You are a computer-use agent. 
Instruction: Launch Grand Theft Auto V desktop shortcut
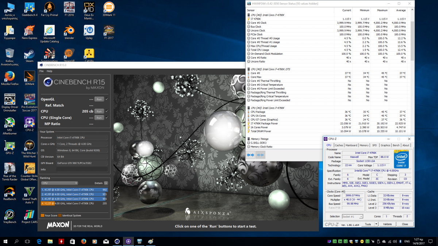(29, 195)
